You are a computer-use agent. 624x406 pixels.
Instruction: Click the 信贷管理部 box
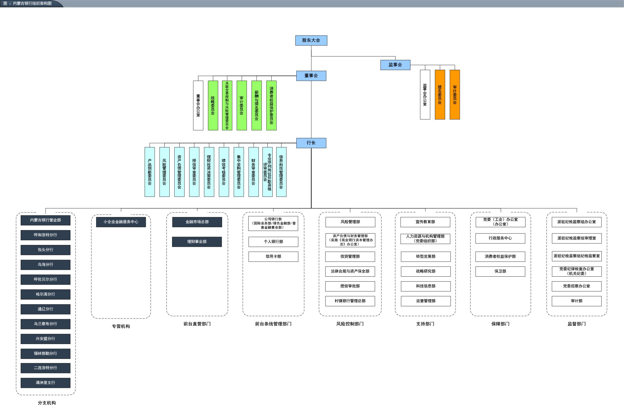pos(350,257)
